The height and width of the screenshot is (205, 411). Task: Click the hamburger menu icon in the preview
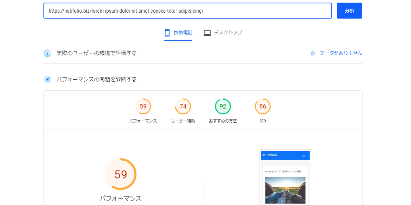pos(304,155)
